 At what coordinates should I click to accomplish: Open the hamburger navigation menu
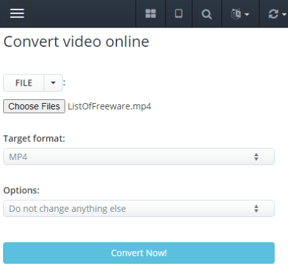[17, 13]
